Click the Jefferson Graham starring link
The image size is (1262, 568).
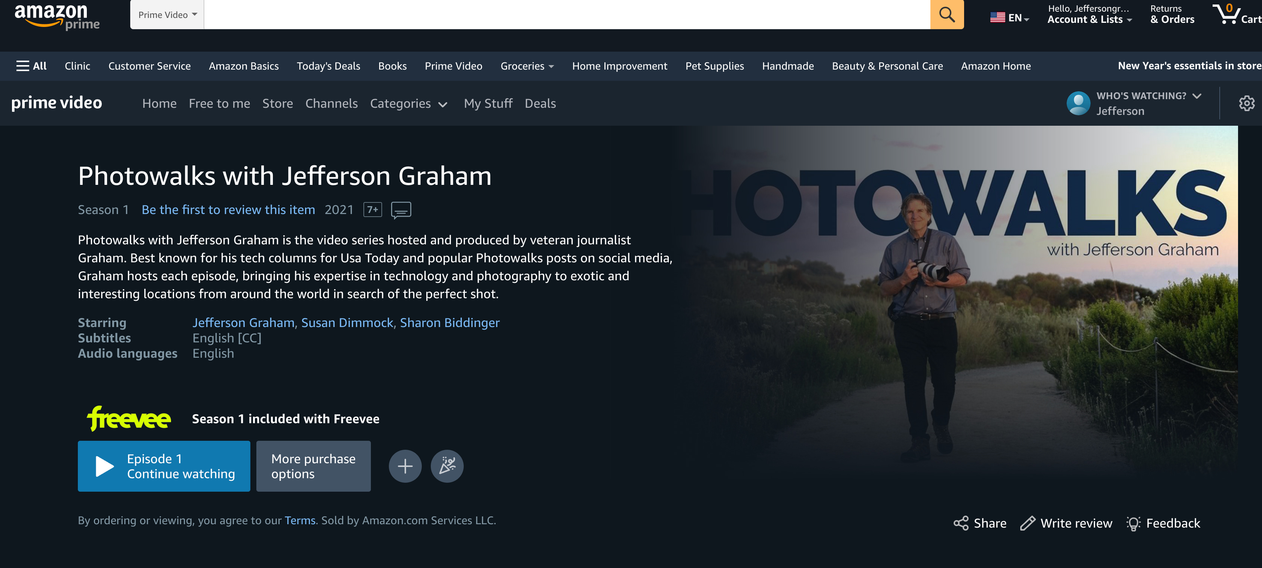(x=243, y=322)
